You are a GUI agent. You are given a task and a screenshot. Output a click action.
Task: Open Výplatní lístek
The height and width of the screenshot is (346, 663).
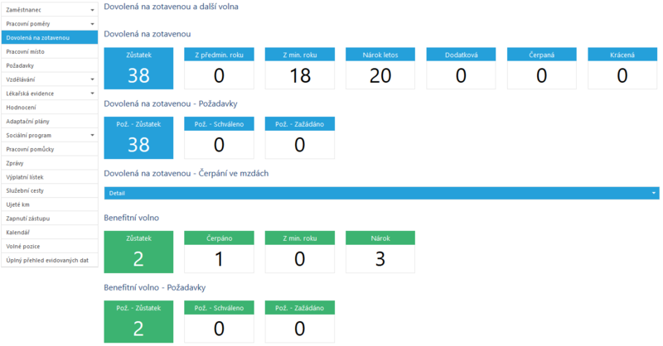pos(50,177)
